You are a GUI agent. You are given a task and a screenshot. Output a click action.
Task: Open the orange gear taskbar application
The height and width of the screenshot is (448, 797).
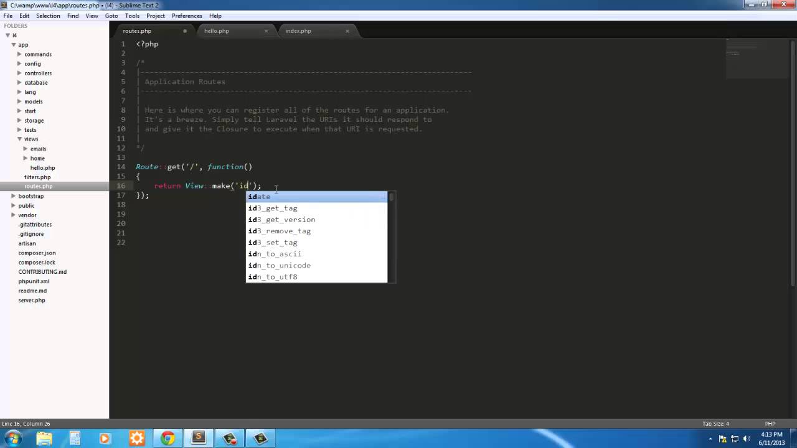[136, 439]
